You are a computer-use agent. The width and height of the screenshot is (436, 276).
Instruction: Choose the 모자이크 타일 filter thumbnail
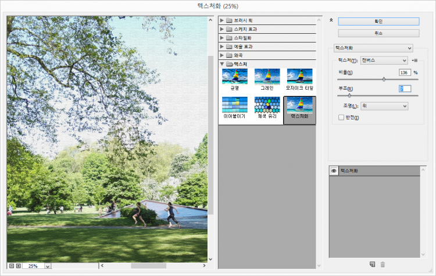pos(299,76)
